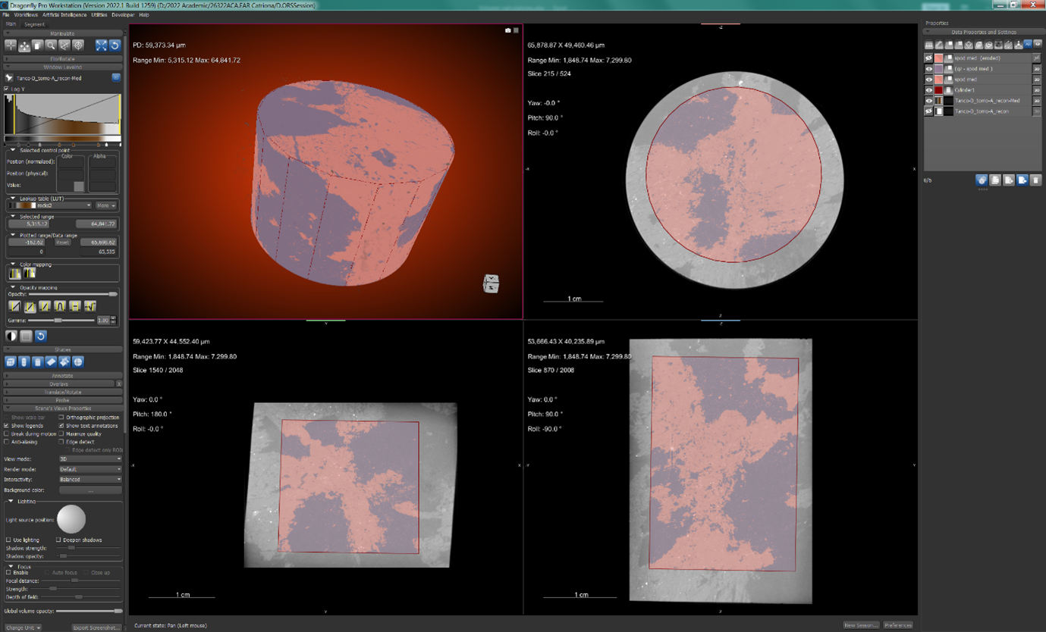This screenshot has width=1046, height=632.
Task: Activate the Zoom magnifier tool
Action: click(x=51, y=45)
